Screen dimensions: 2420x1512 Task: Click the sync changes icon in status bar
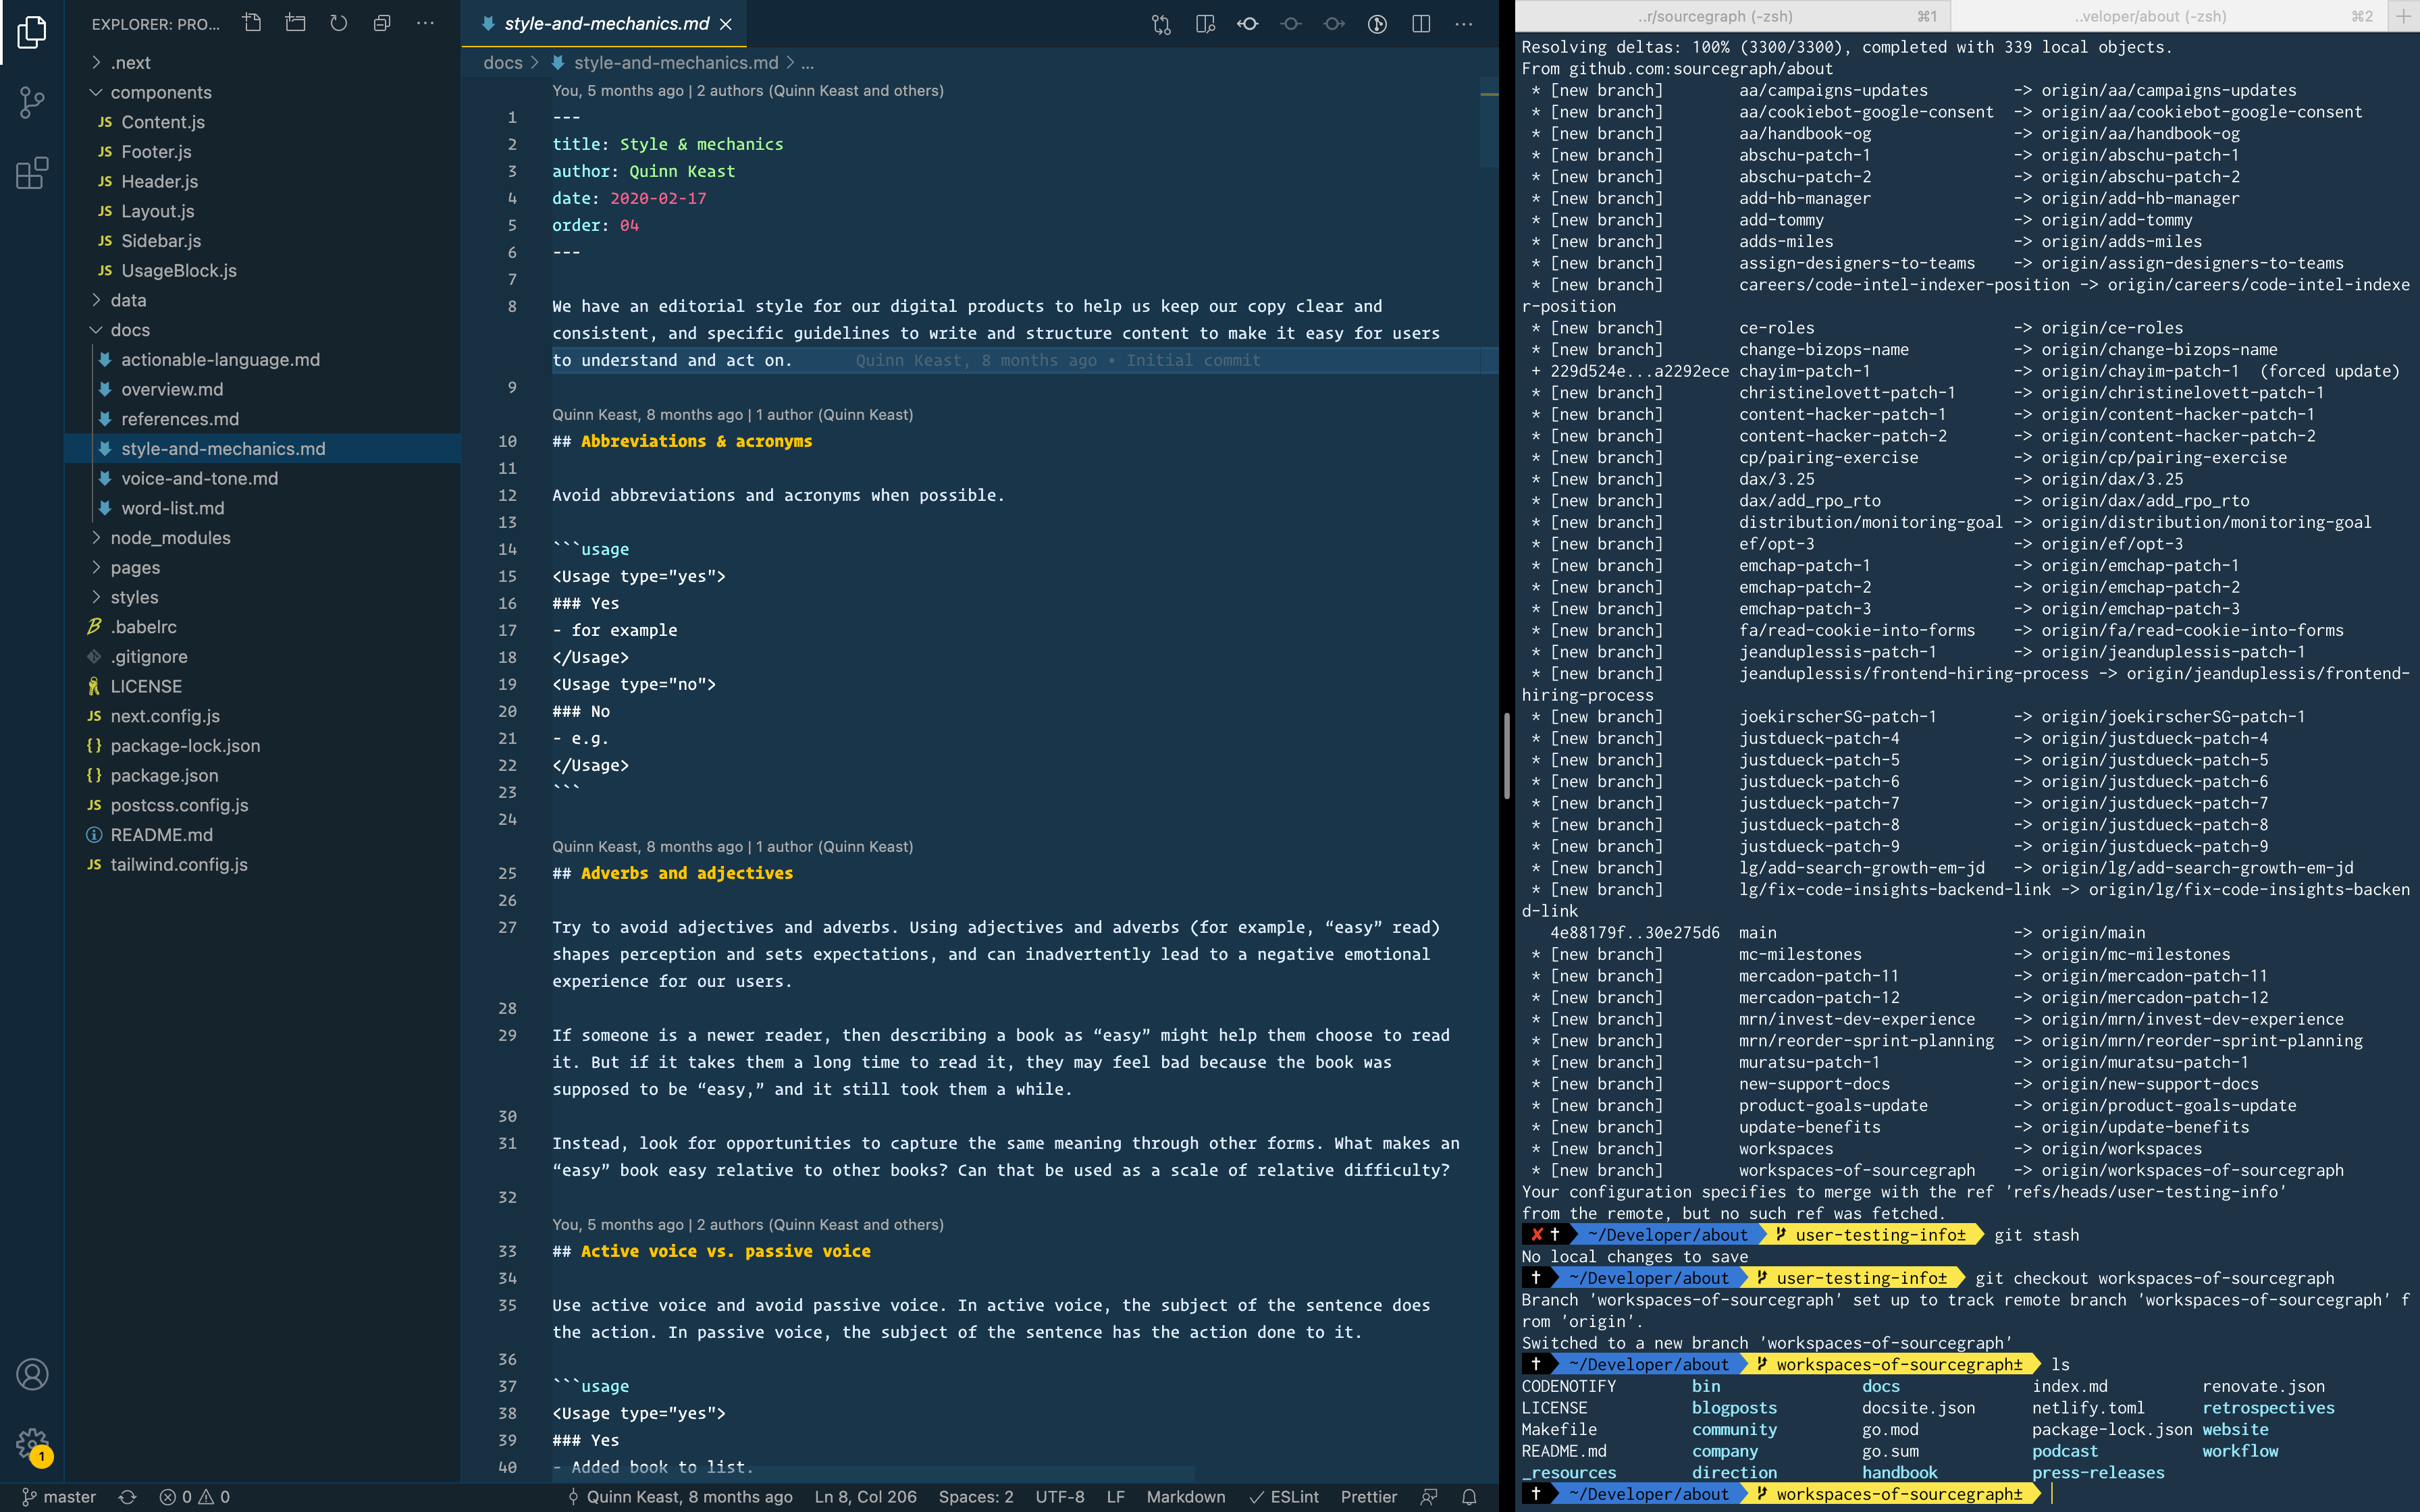(127, 1497)
